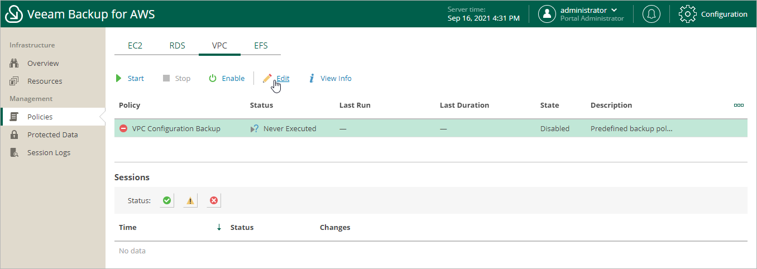Screen dimensions: 757x269
Task: Switch to the RDS tab
Action: [178, 46]
